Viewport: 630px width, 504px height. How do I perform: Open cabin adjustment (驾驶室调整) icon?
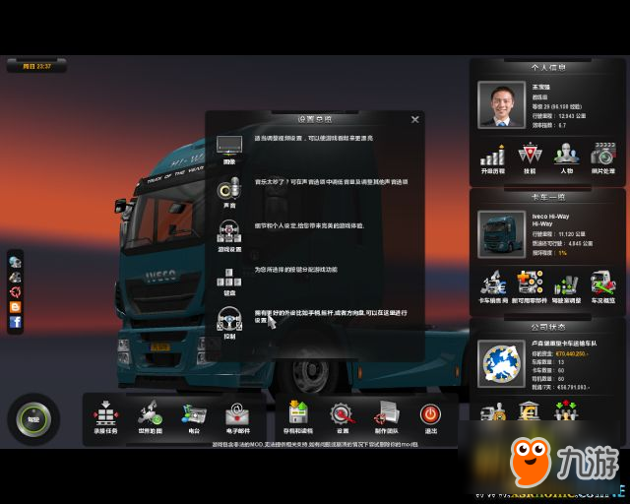pyautogui.click(x=567, y=283)
